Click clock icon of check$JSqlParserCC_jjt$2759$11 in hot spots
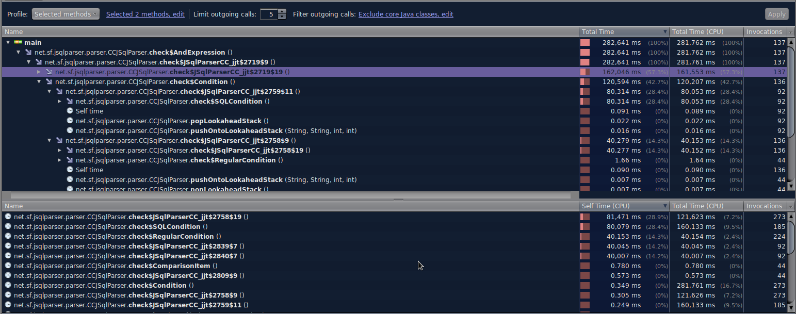Image resolution: width=796 pixels, height=314 pixels. tap(8, 305)
